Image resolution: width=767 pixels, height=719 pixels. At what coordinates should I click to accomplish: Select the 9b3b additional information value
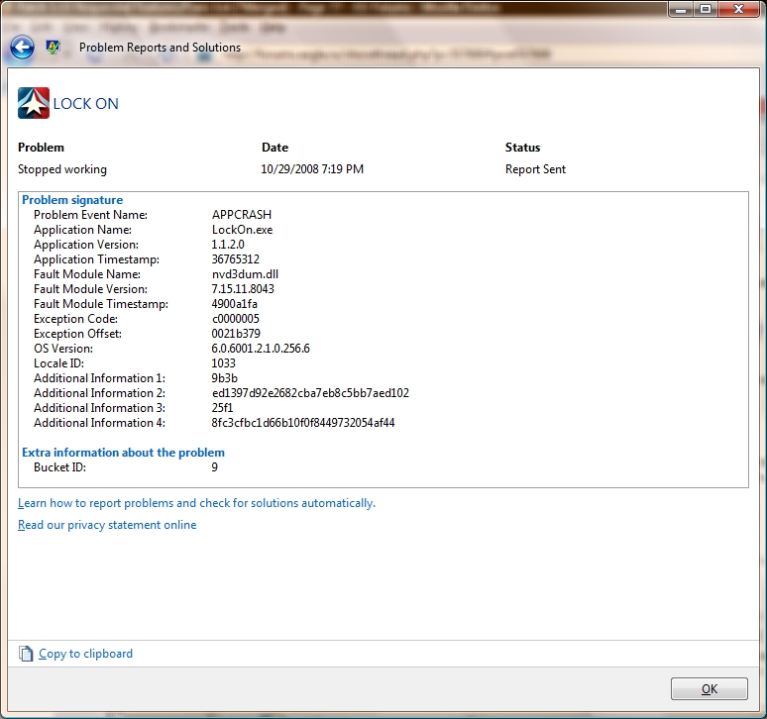pos(225,378)
